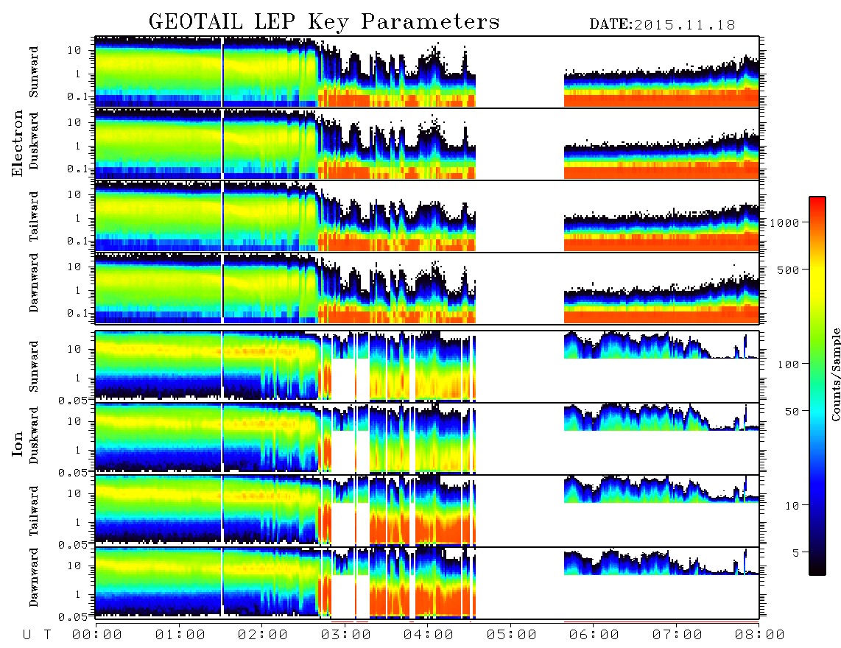Select the 01:00 time tick label
This screenshot has height=648, width=841.
tap(180, 635)
